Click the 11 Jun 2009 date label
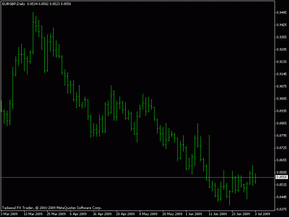Viewport: 289px width, 217px height. pos(218,214)
